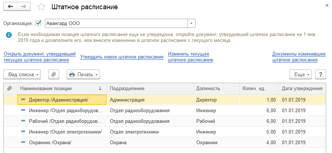332x153 pixels.
Task: Click the Подразделение column header
Action: click(150, 88)
